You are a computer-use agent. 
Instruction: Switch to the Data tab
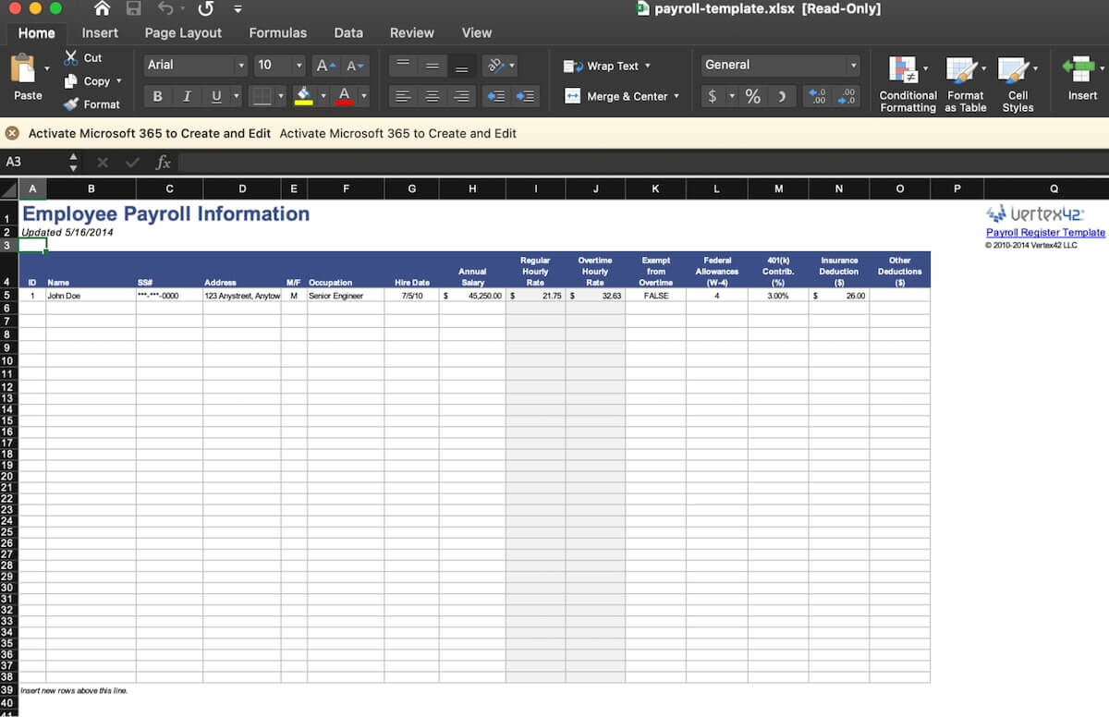coord(348,32)
